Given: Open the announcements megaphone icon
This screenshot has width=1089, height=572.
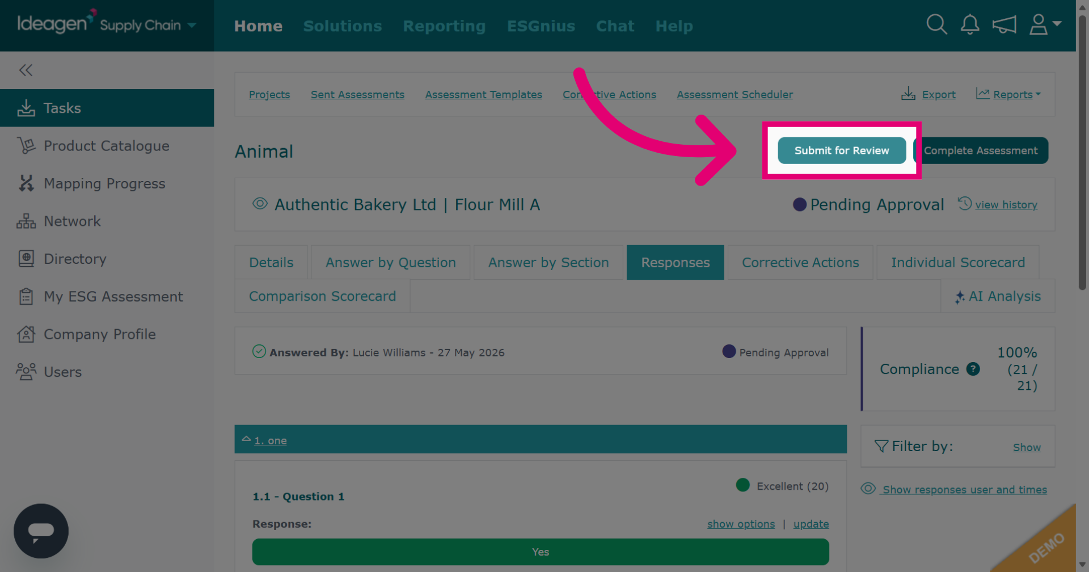Looking at the screenshot, I should [x=1004, y=24].
